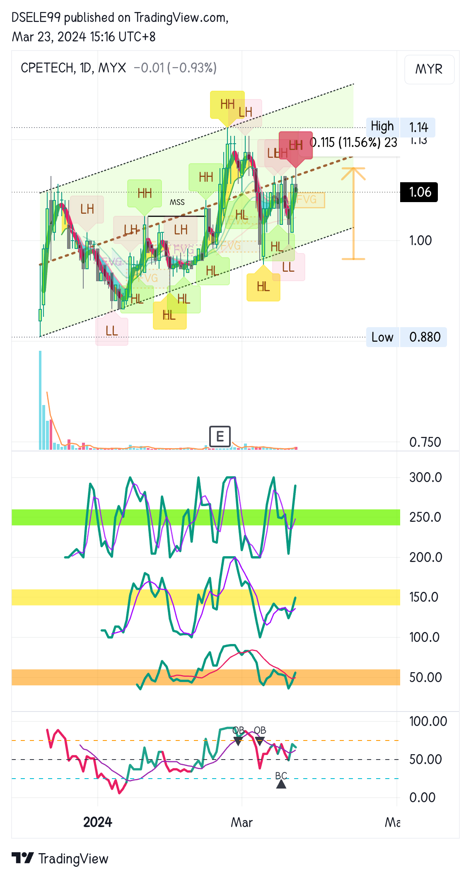The height and width of the screenshot is (878, 471).
Task: Select the 300.0 oscillator scale value
Action: pyautogui.click(x=425, y=478)
